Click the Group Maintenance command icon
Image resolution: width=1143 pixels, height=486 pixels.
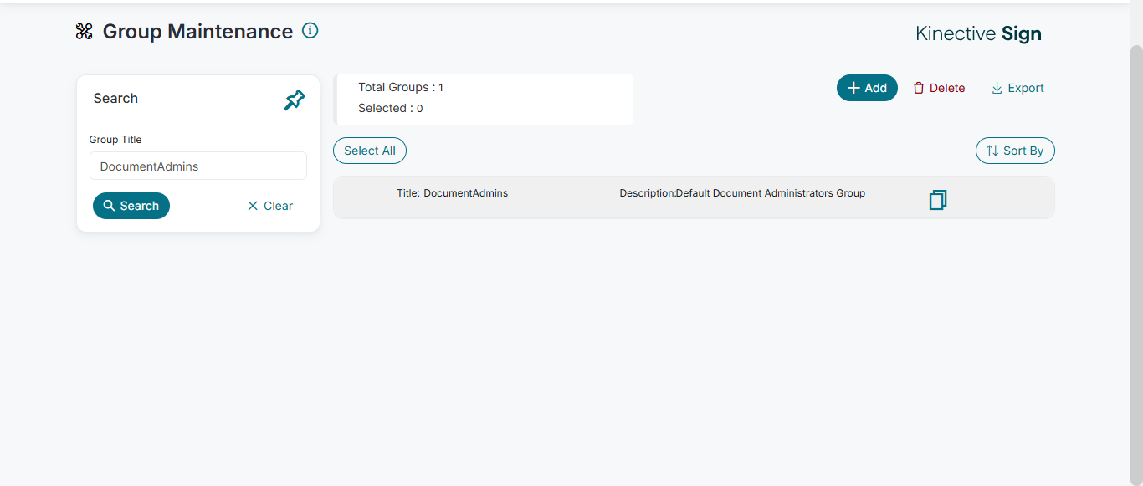click(84, 32)
